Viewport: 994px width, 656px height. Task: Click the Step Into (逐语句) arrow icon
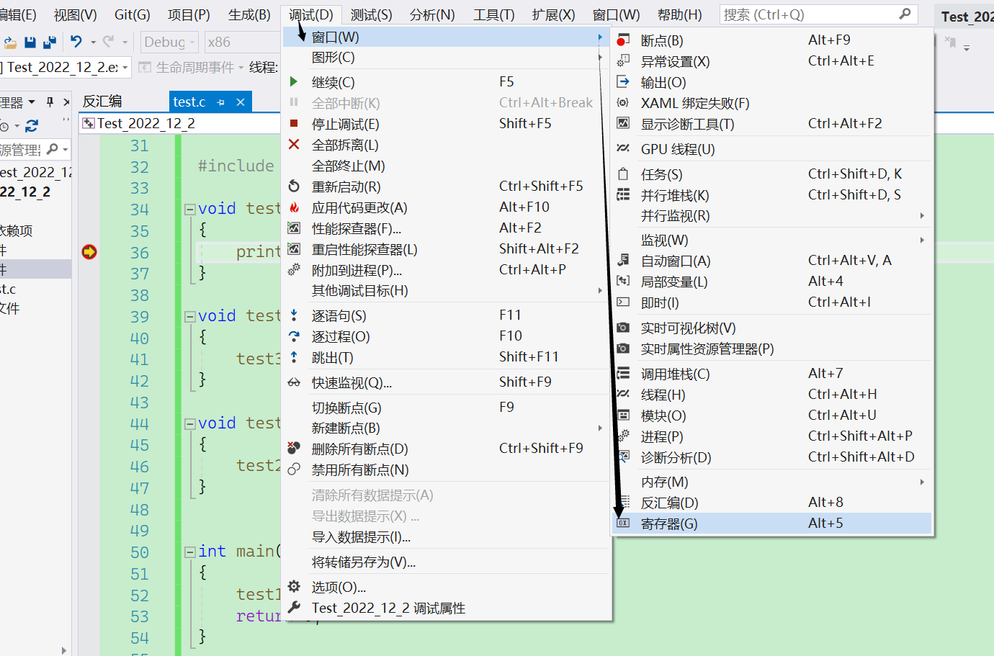(x=294, y=315)
